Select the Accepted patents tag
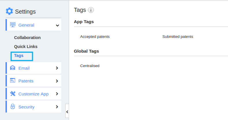This screenshot has height=120, width=228. [95, 37]
